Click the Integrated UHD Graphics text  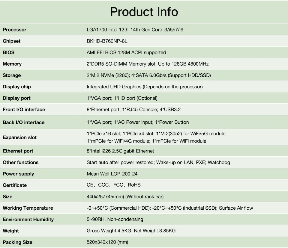tap(145, 87)
